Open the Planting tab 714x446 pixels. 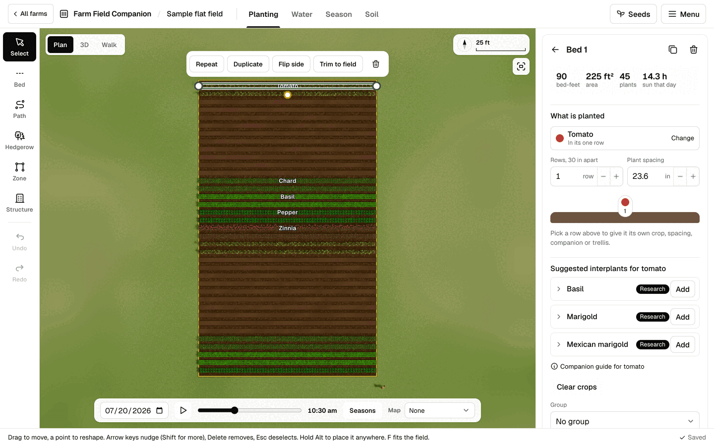tap(263, 14)
